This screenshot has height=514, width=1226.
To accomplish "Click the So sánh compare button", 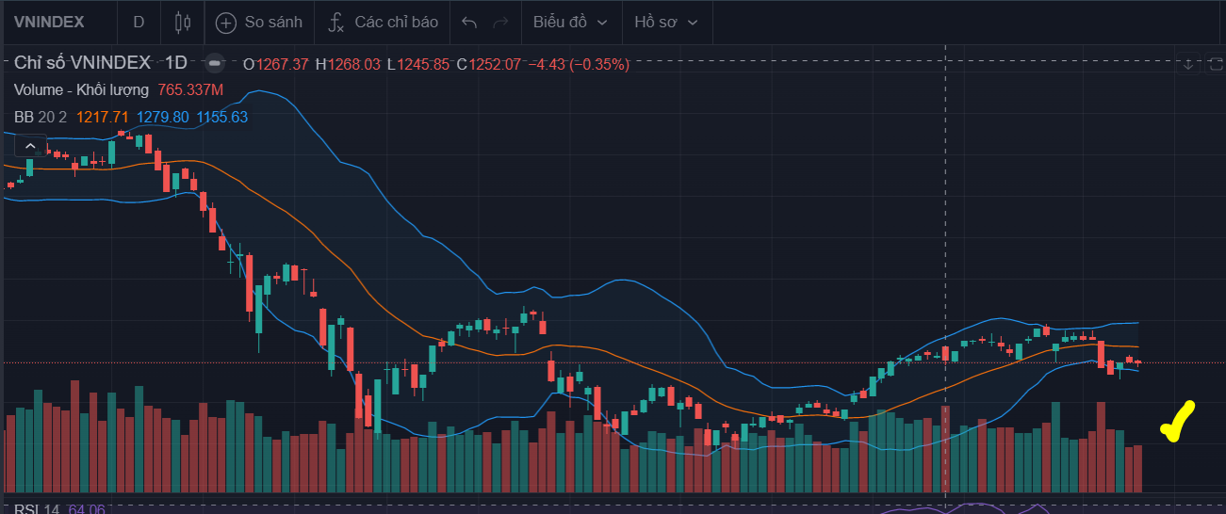I will point(260,22).
